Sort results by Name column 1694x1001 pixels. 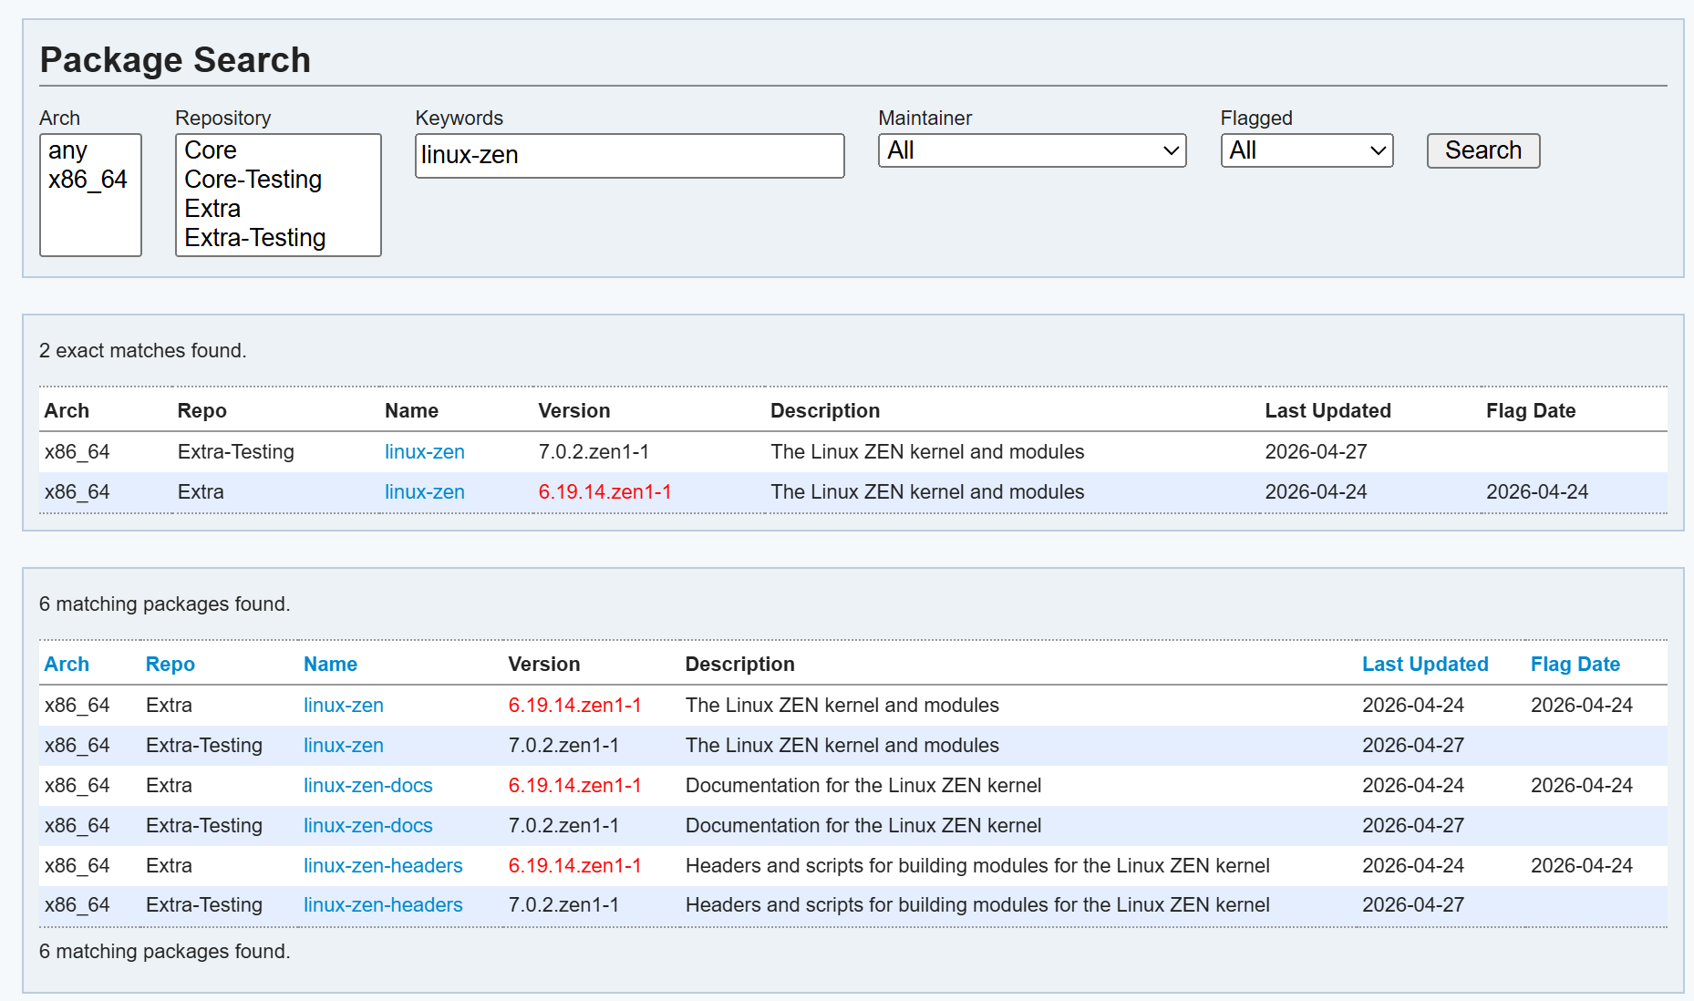click(x=330, y=664)
